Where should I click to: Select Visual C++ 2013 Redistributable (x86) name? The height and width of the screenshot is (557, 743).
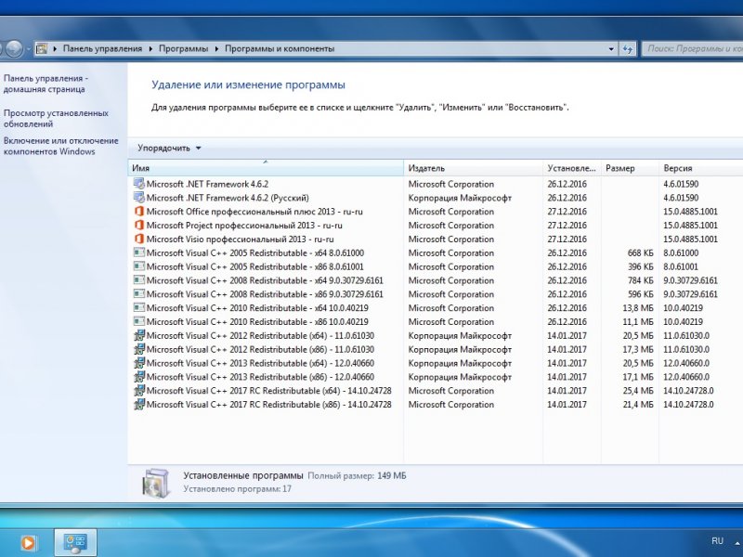tap(260, 377)
